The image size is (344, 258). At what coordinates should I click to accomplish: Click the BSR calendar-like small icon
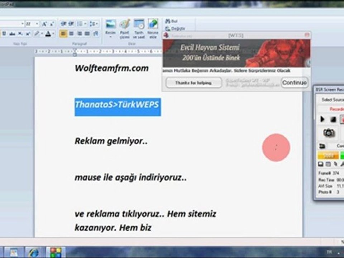[x=328, y=164]
